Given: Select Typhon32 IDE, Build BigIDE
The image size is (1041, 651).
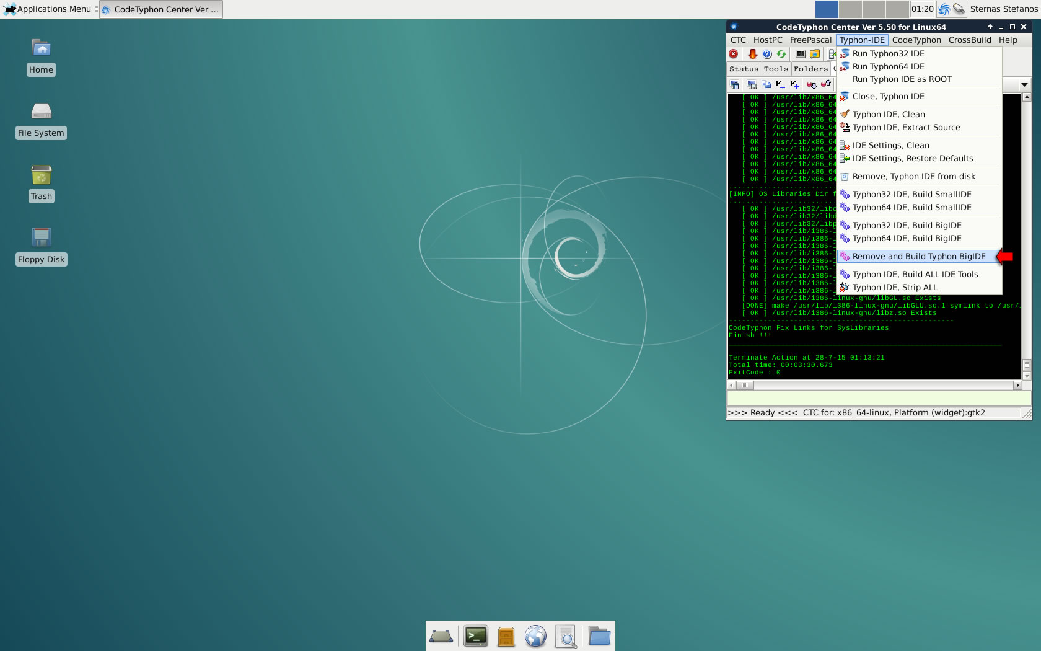Looking at the screenshot, I should (x=919, y=225).
